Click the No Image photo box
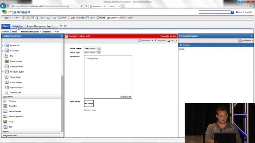Viewport: 255px width, 143px height. (89, 103)
